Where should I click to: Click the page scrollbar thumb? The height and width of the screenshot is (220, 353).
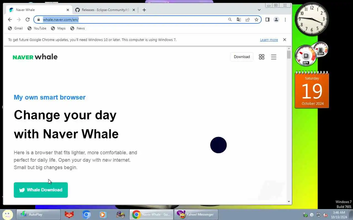pyautogui.click(x=289, y=54)
